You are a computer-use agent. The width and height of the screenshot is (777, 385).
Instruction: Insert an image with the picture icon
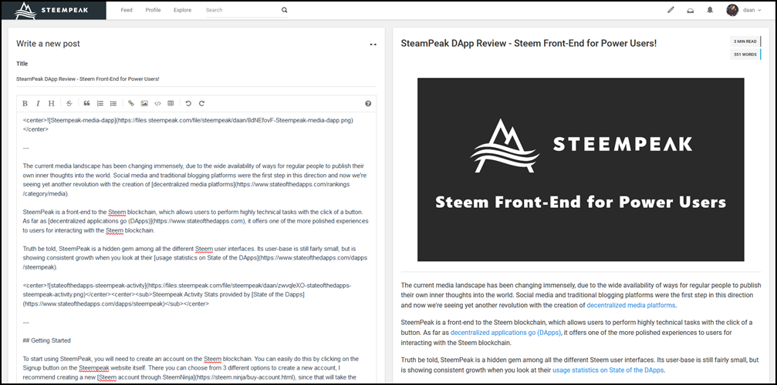tap(144, 103)
